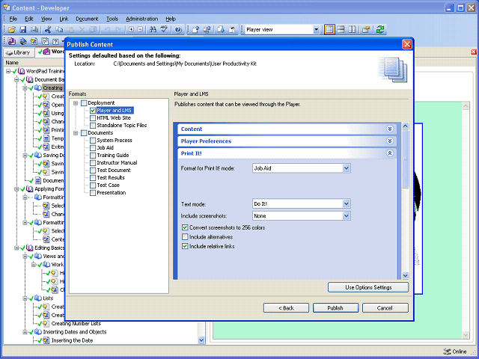Open the Text mode dropdown

pyautogui.click(x=346, y=203)
